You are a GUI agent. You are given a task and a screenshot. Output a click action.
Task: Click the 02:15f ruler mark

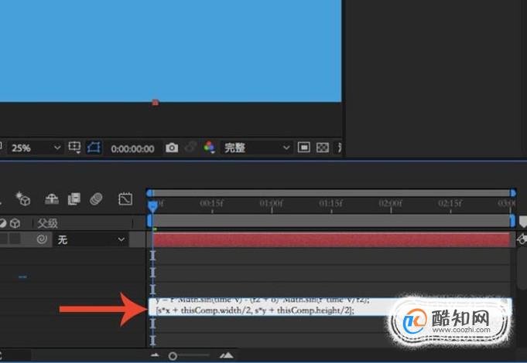(450, 203)
